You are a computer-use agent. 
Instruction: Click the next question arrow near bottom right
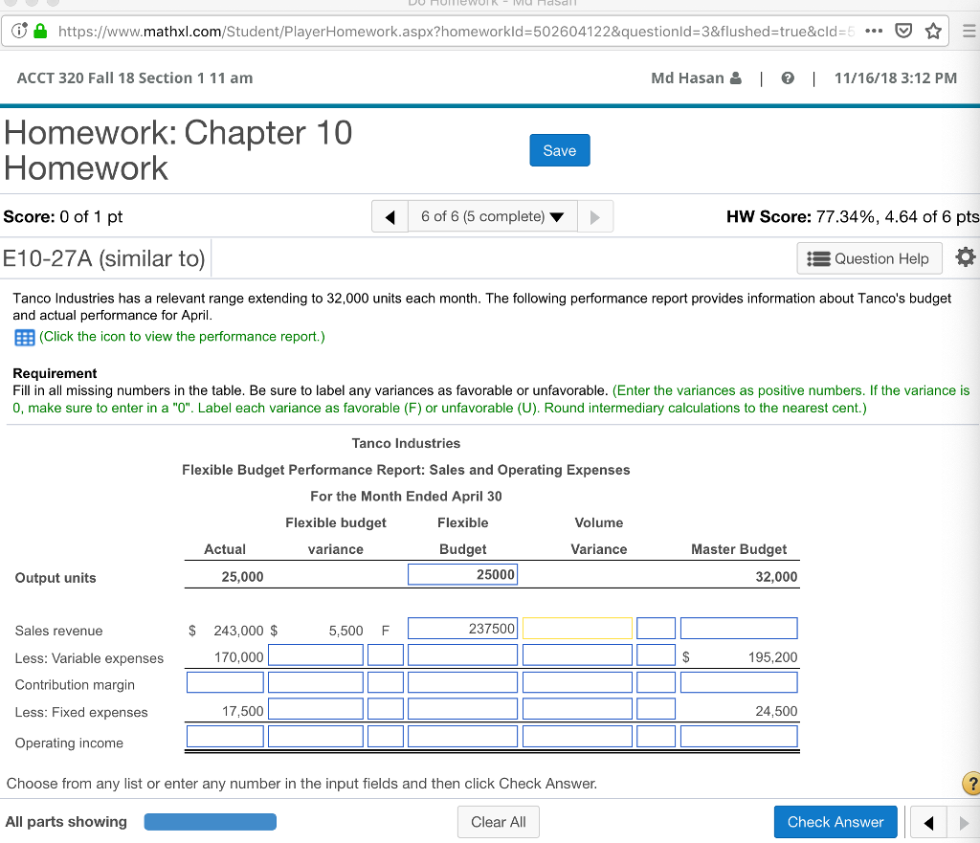coord(963,821)
